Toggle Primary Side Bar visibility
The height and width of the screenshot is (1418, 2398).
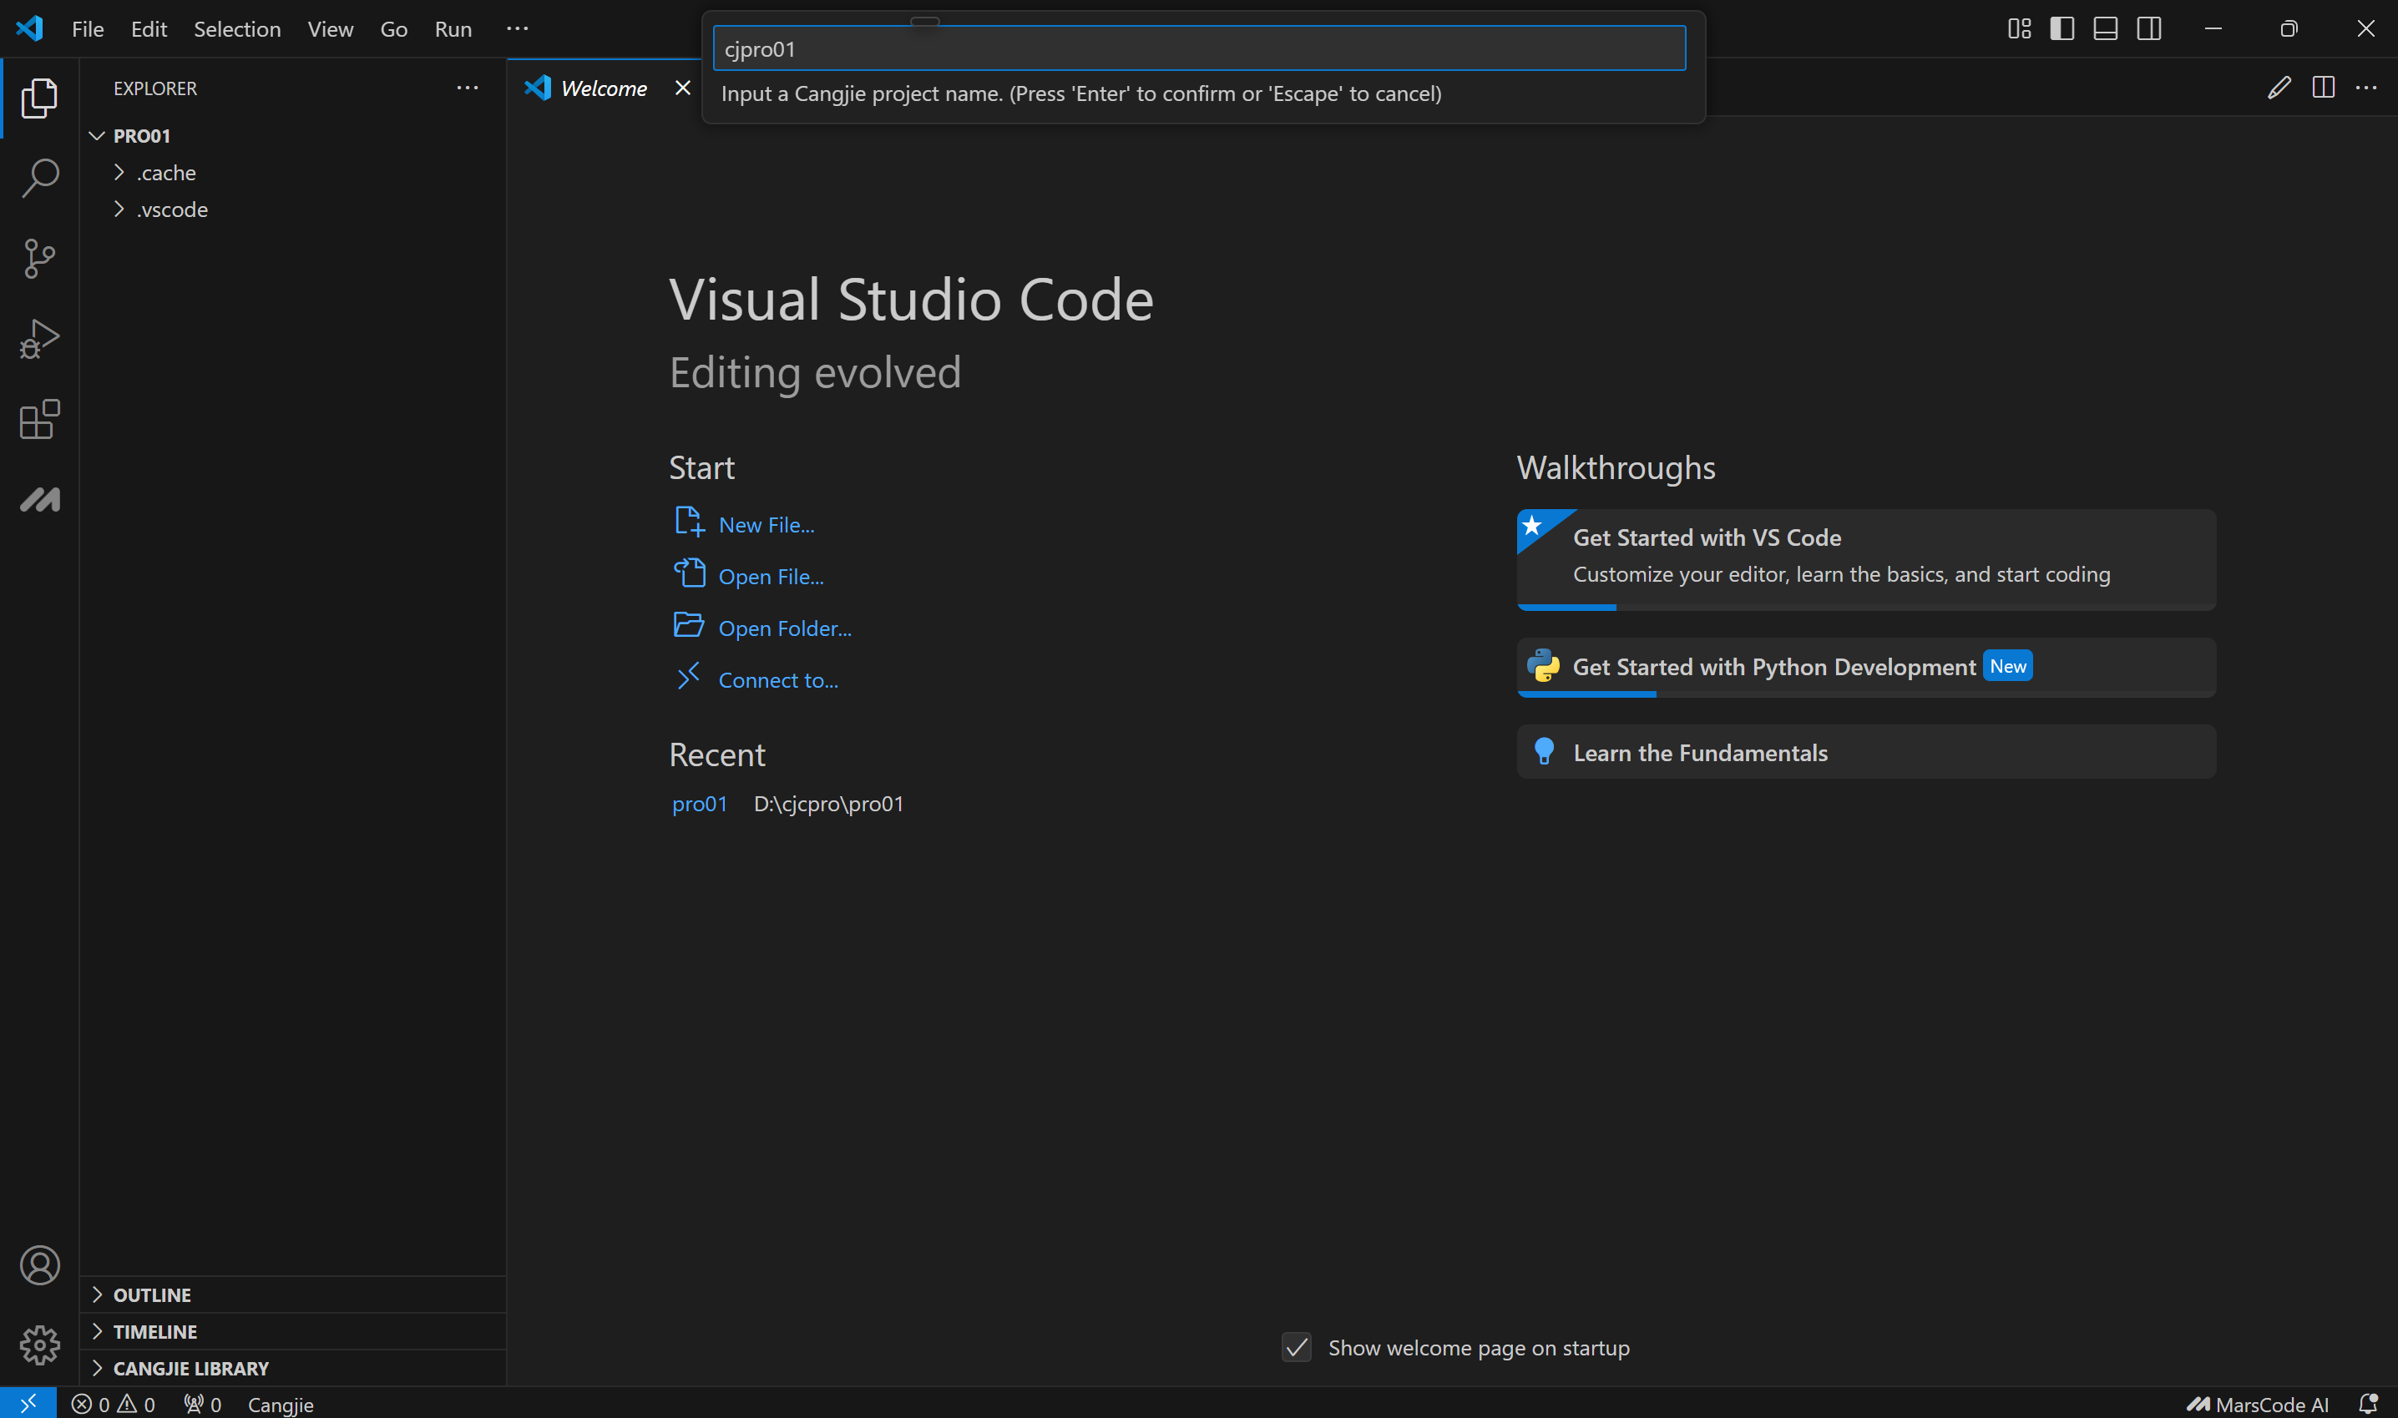(2062, 28)
